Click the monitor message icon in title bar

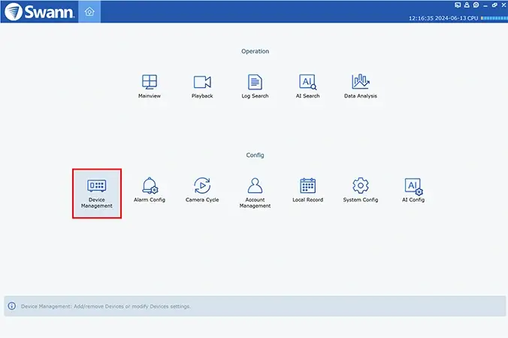pyautogui.click(x=458, y=5)
